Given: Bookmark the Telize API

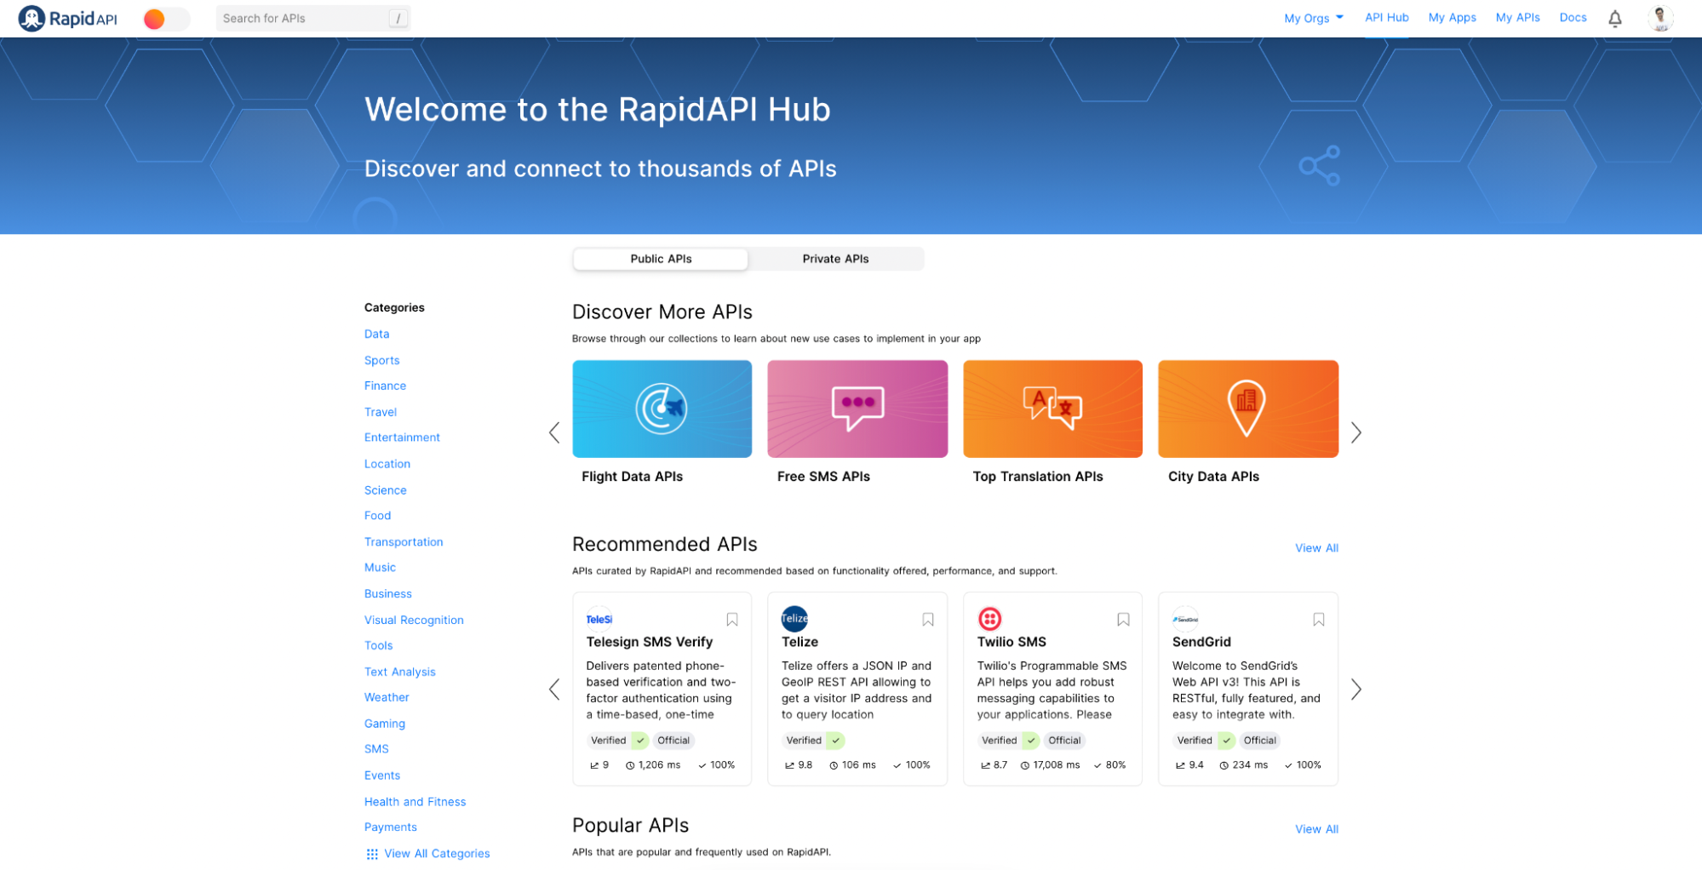Looking at the screenshot, I should [927, 621].
